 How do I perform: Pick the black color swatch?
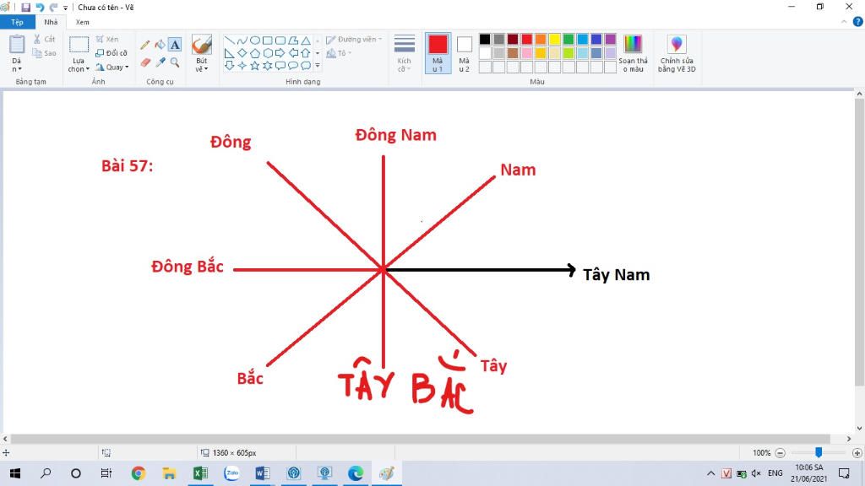(485, 39)
